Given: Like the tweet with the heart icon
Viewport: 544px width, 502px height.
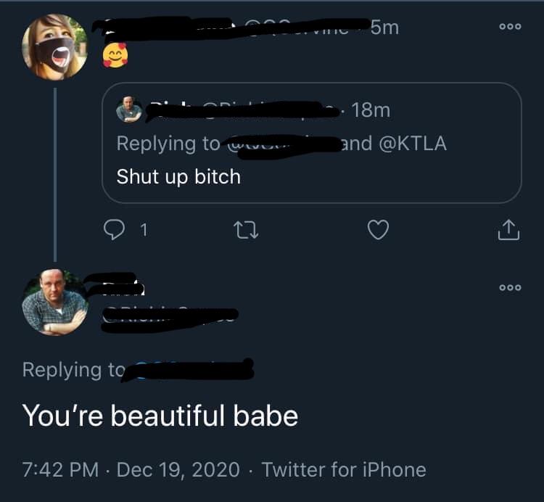Looking at the screenshot, I should click(377, 230).
